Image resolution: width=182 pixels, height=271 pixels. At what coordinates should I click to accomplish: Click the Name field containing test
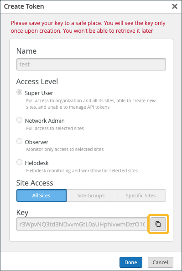[91, 64]
